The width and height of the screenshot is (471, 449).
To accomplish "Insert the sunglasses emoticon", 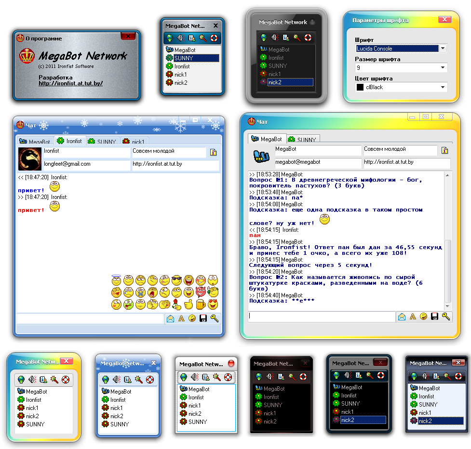I will click(176, 280).
